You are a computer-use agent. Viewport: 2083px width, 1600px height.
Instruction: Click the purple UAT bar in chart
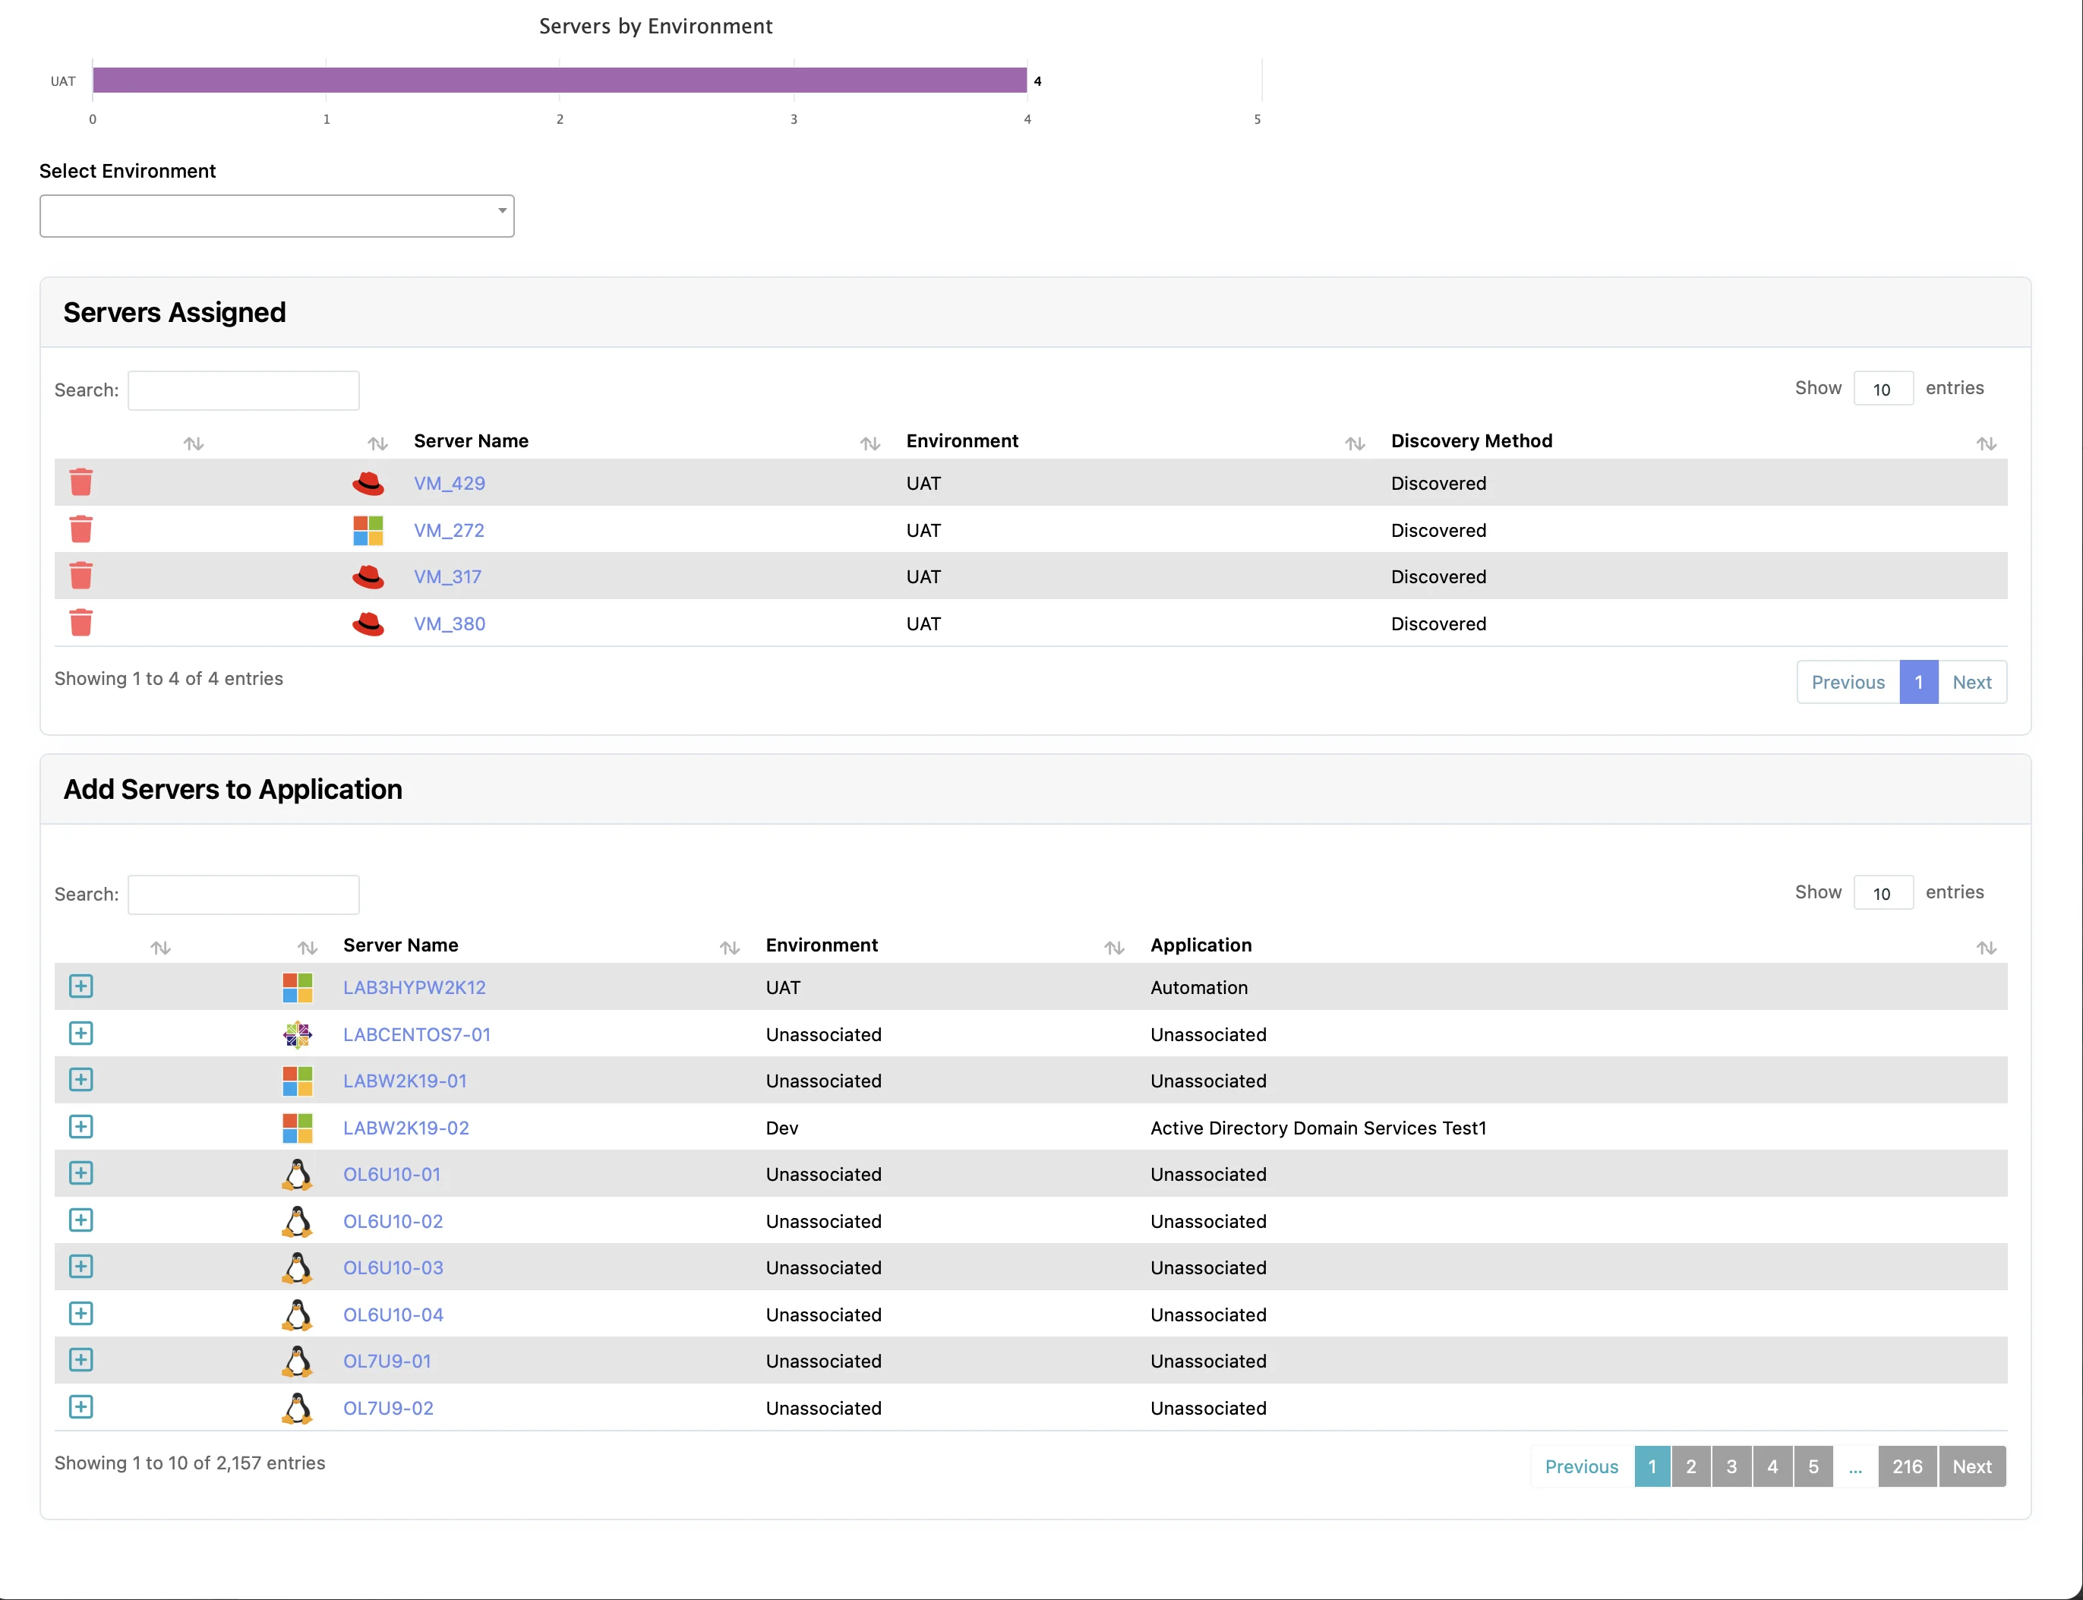click(x=559, y=80)
